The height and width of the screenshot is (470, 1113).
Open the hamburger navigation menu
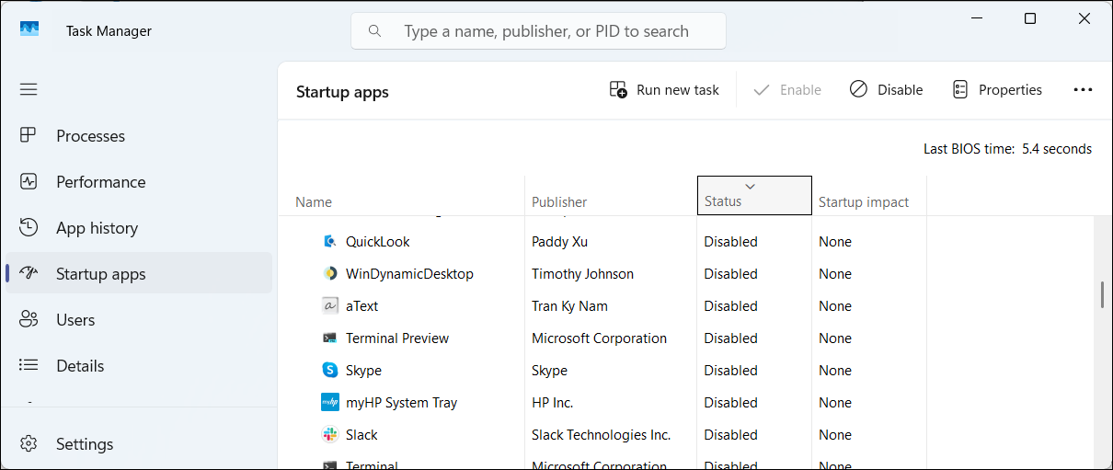click(x=29, y=89)
